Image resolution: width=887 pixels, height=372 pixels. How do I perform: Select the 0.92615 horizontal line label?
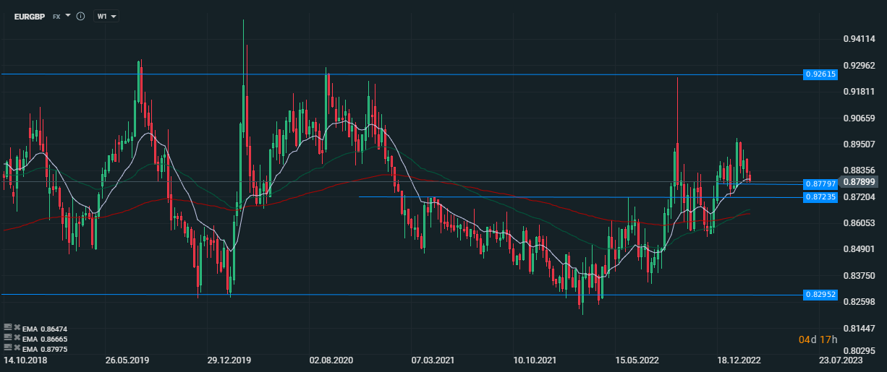(x=820, y=74)
